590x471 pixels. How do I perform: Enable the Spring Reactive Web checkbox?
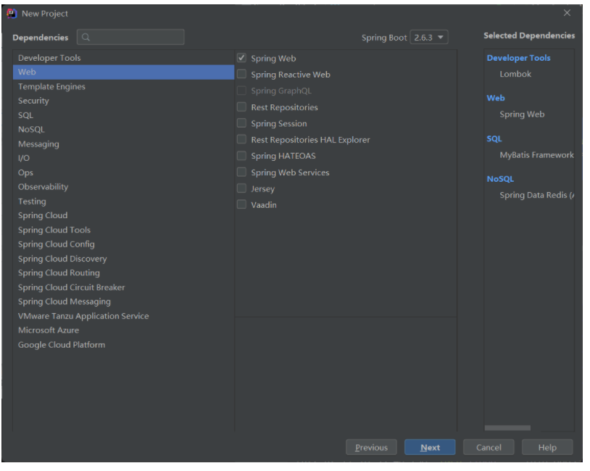242,75
